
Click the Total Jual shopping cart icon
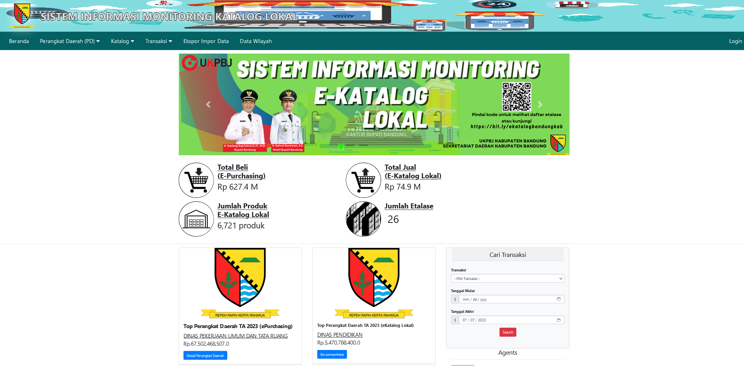pyautogui.click(x=363, y=180)
